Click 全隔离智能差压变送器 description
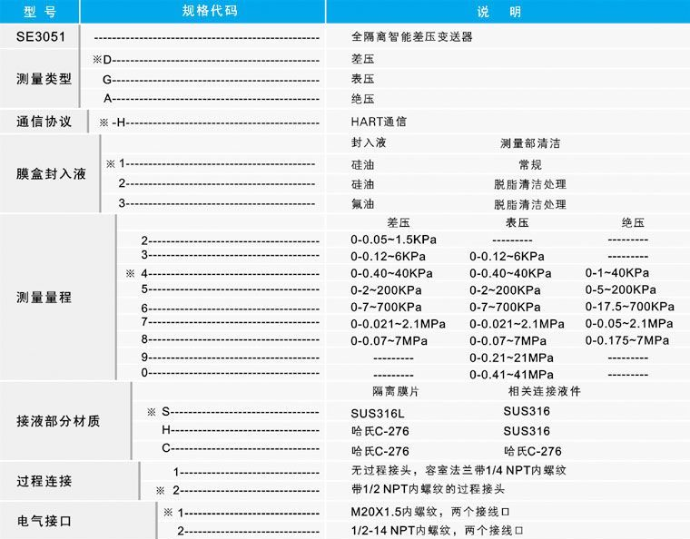690x539 pixels. click(412, 36)
